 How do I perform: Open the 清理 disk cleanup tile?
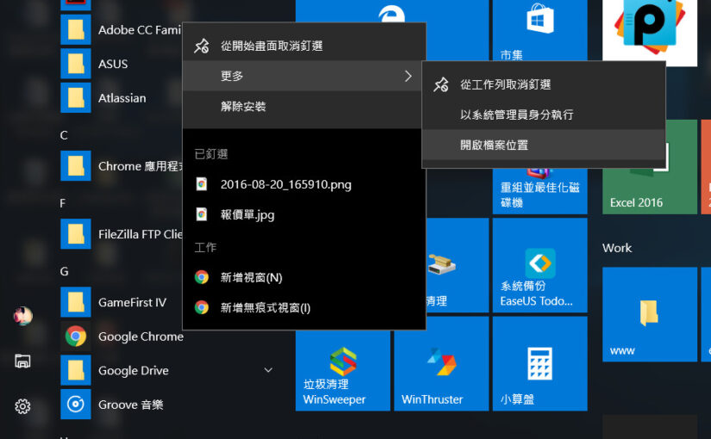(457, 265)
